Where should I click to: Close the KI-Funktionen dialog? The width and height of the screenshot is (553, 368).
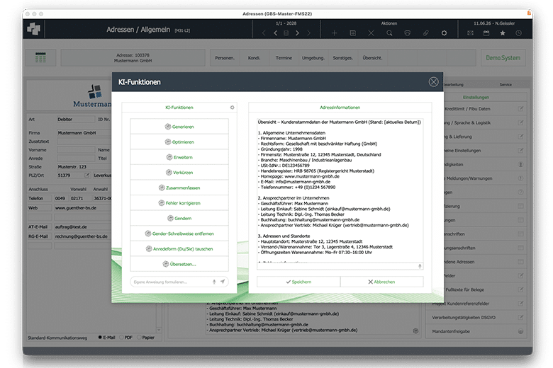click(433, 82)
